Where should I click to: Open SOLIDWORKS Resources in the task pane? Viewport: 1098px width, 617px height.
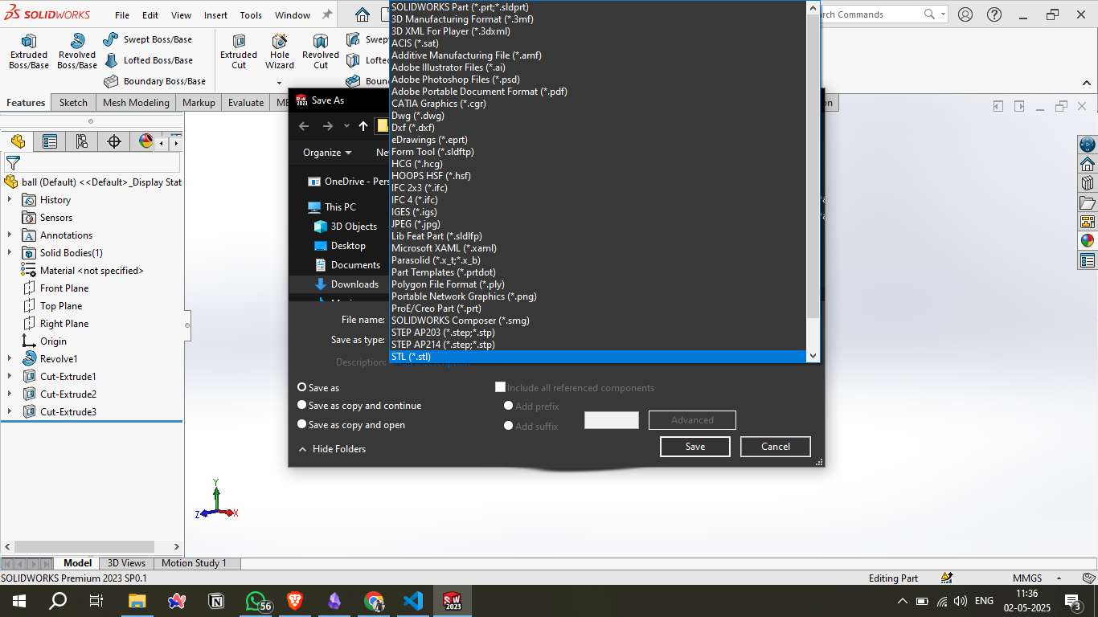pyautogui.click(x=1088, y=164)
